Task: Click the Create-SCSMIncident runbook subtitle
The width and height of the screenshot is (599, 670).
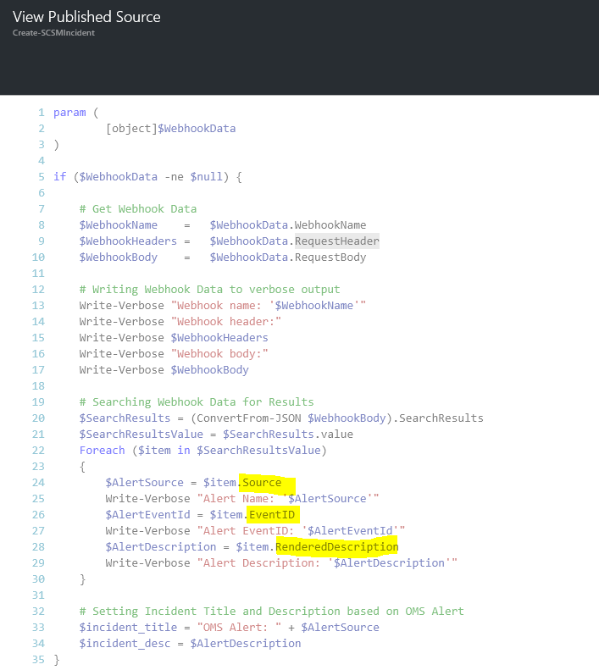Action: [x=53, y=33]
